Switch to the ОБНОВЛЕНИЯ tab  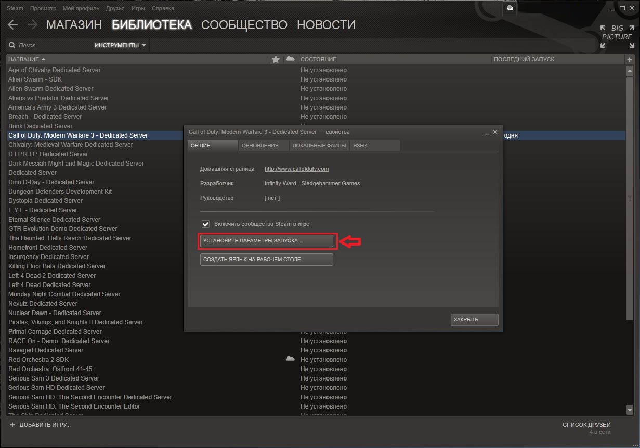[263, 145]
